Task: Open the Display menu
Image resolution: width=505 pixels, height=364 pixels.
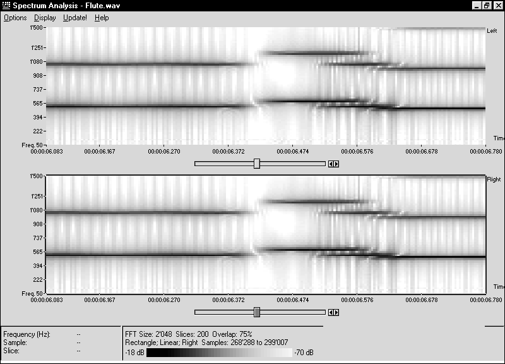Action: pyautogui.click(x=45, y=18)
